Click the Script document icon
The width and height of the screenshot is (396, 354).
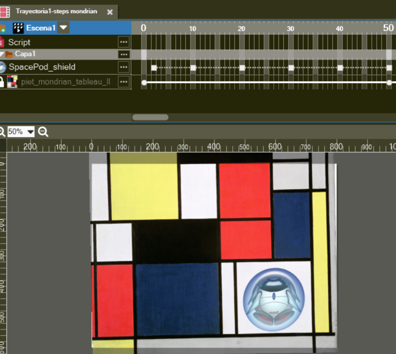click(x=2, y=42)
